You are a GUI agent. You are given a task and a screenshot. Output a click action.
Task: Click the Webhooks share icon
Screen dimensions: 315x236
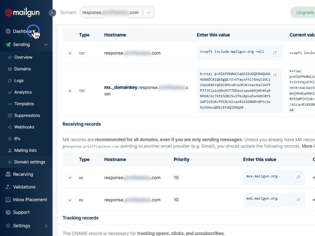10,127
